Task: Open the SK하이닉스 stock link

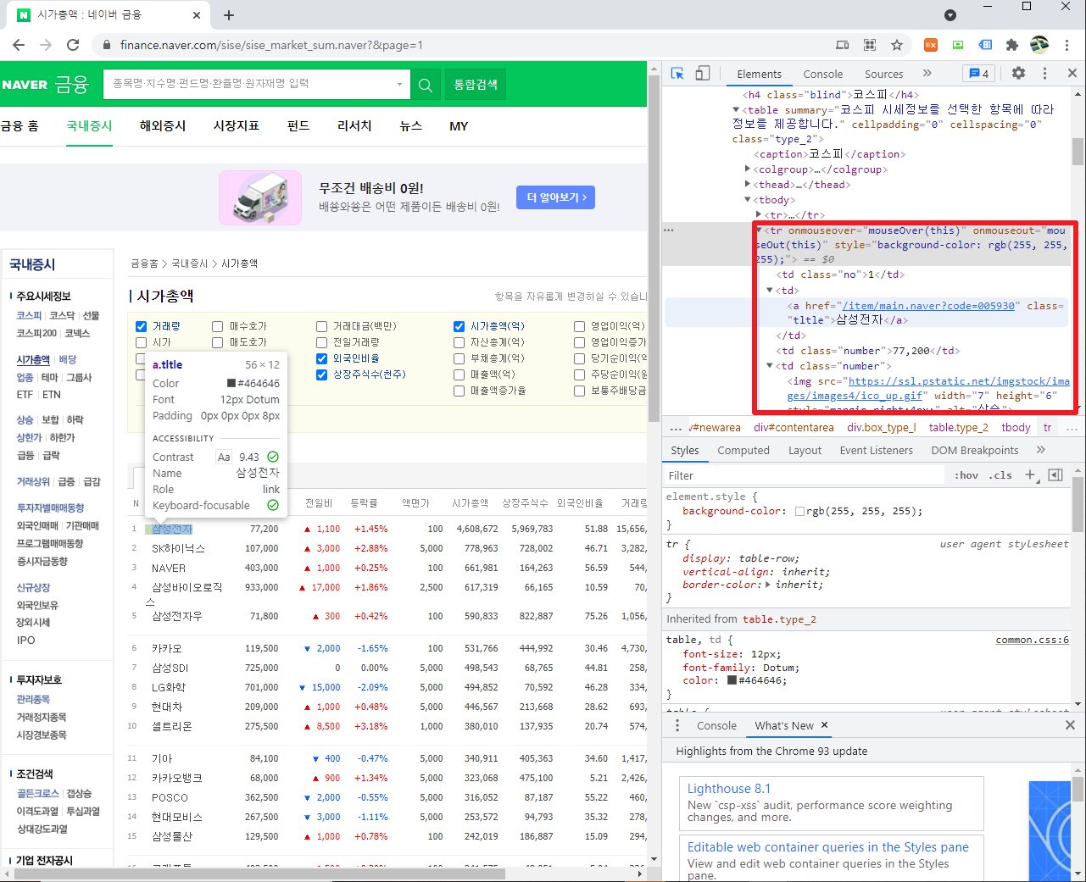Action: click(179, 548)
